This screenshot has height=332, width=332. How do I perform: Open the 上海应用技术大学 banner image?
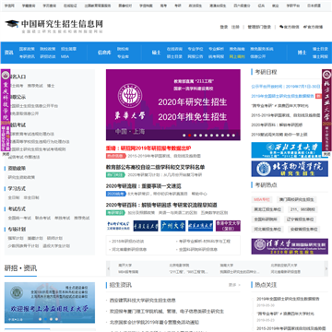click(50, 302)
